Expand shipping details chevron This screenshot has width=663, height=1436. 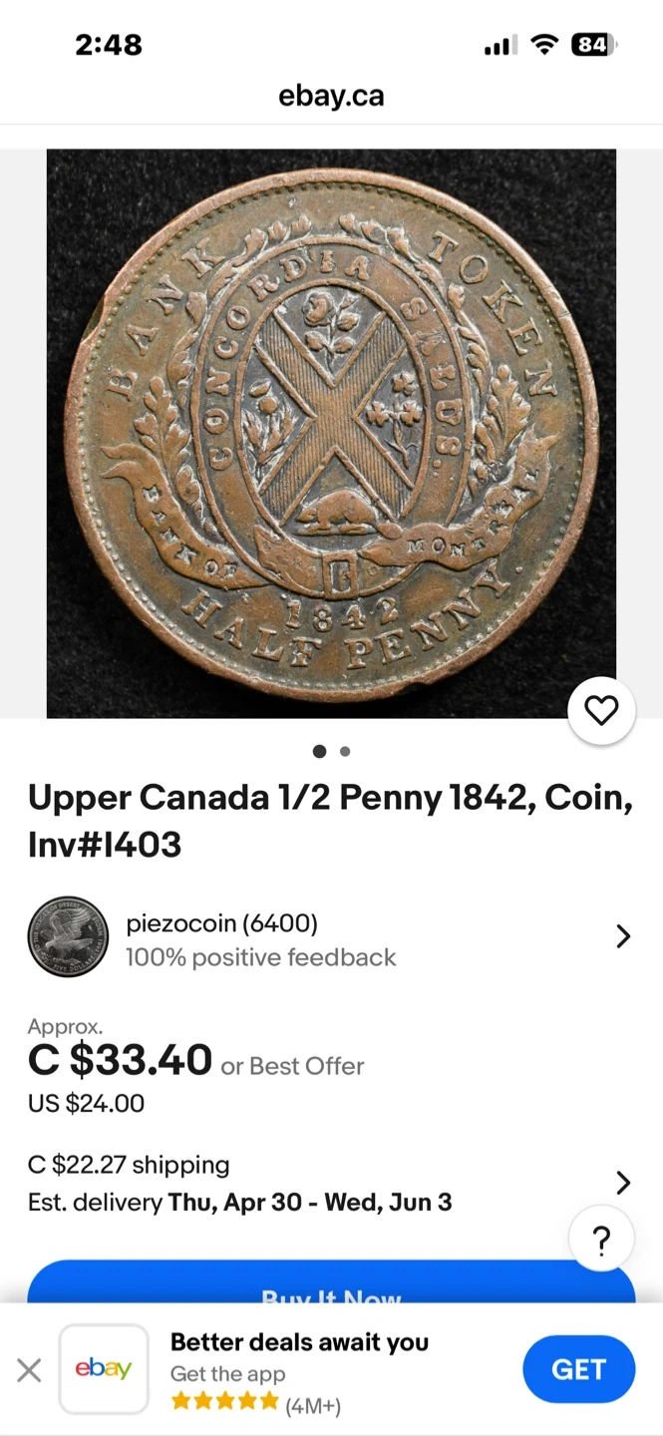coord(623,1183)
